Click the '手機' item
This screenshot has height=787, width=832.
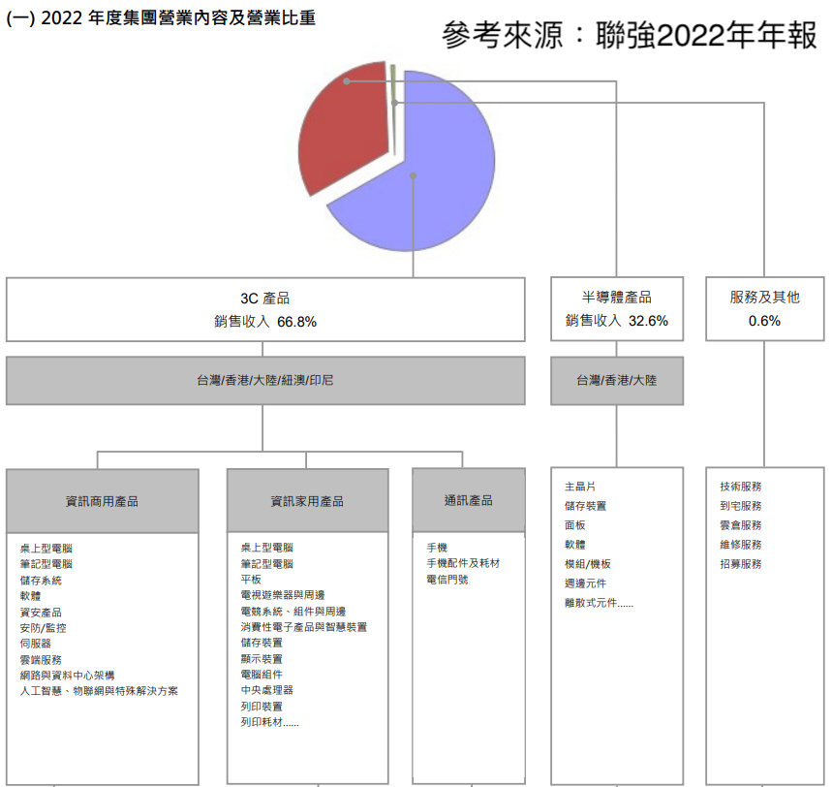(x=437, y=548)
